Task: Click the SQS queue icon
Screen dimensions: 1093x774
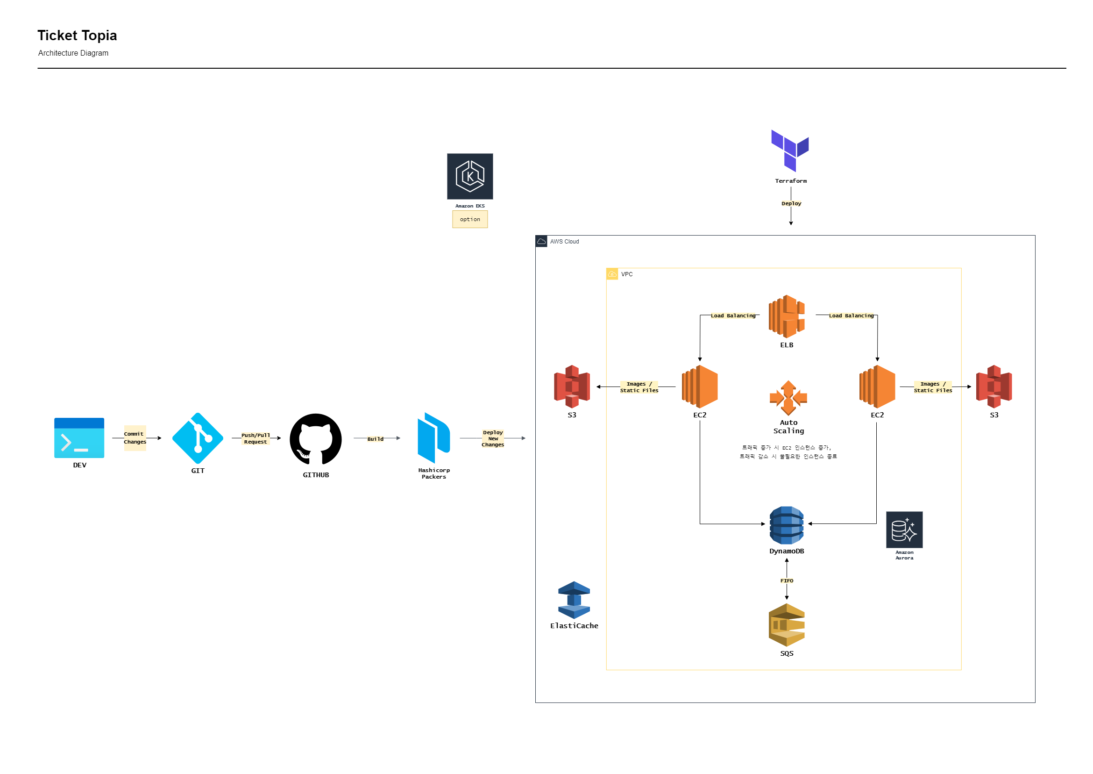Action: pyautogui.click(x=786, y=625)
